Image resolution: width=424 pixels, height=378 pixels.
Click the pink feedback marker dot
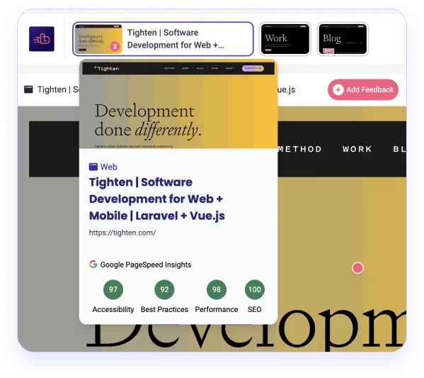pos(357,267)
